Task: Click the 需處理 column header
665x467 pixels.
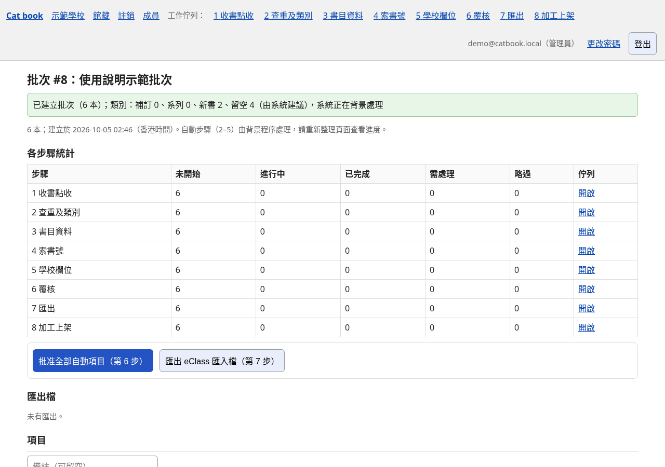Action: 468,174
